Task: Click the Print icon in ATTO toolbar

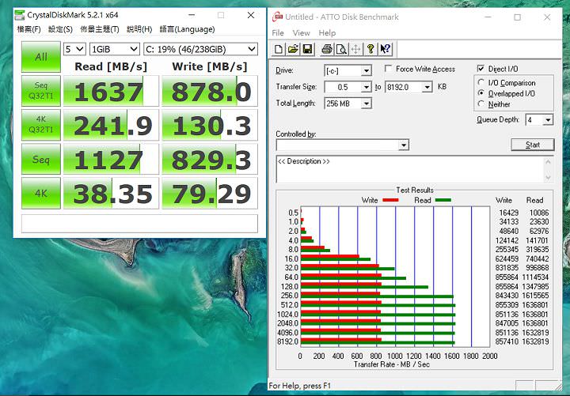Action: (x=326, y=49)
